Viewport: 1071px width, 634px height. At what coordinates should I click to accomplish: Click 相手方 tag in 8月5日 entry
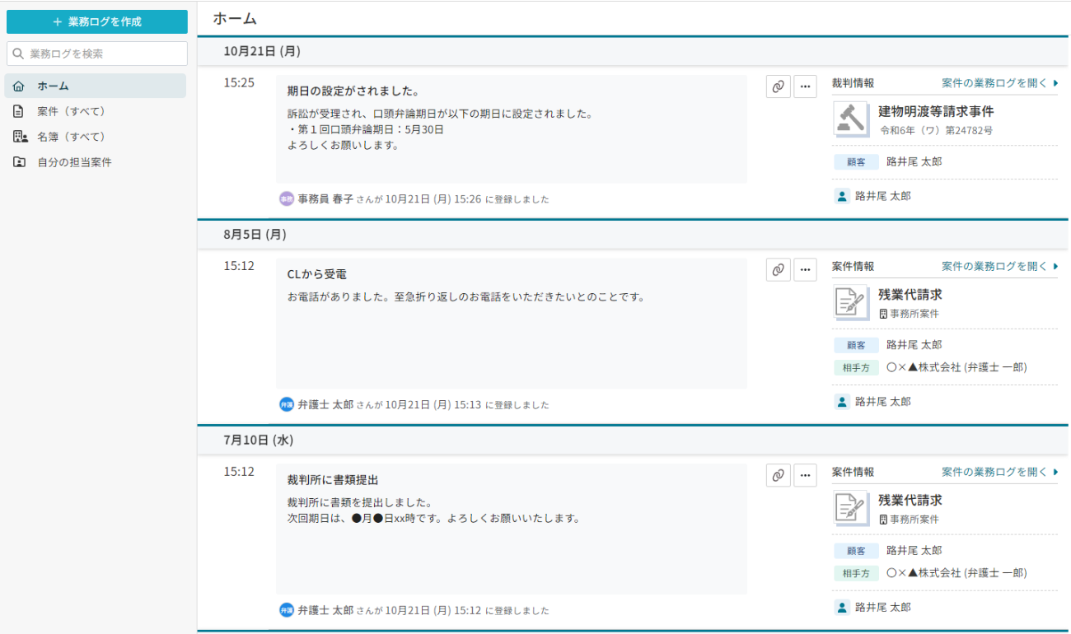(856, 367)
